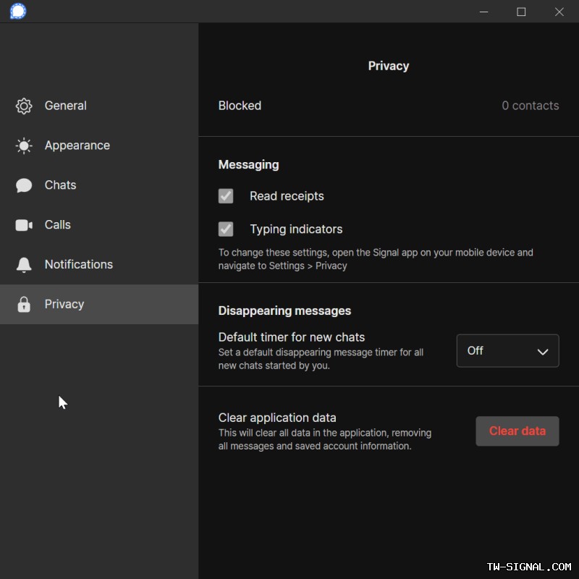Switch to the Appearance settings tab

point(77,145)
